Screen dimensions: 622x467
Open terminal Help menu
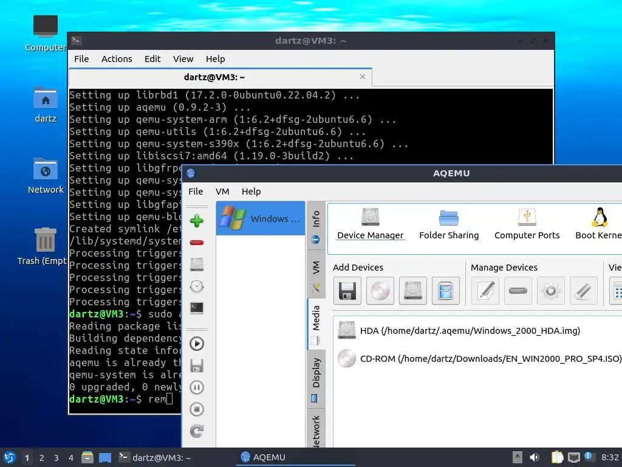point(216,59)
